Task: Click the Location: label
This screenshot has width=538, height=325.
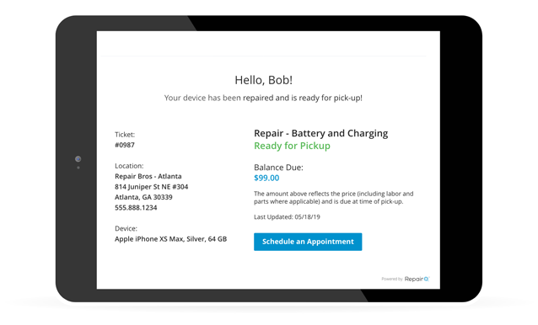Action: point(129,166)
